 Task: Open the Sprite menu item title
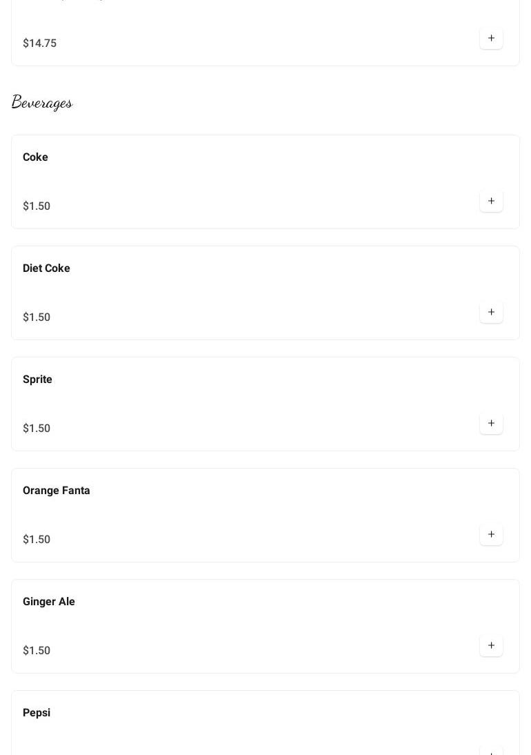coord(37,380)
